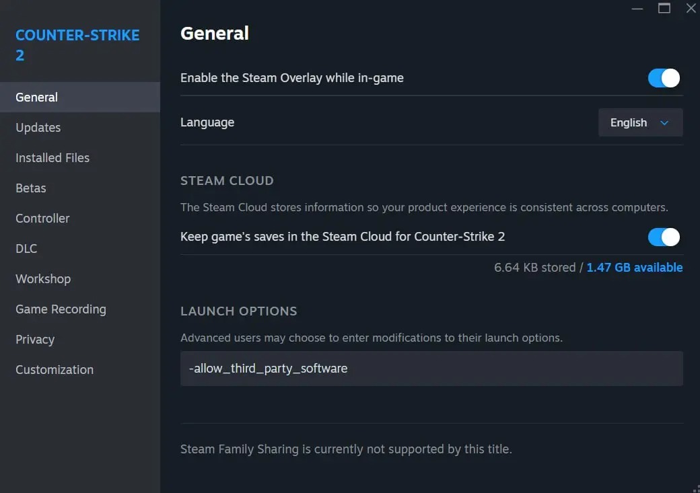Screen dimensions: 700x493
Task: Minimize the properties window
Action: click(638, 8)
